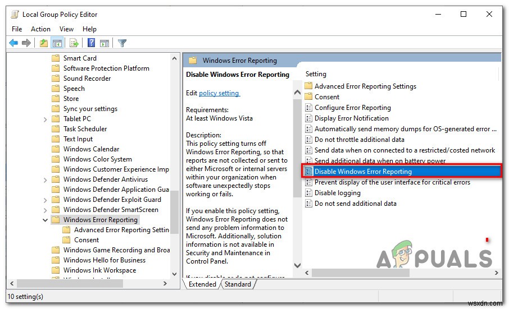Screen dimensions: 509x309
Task: Click settings list horizontal scrollbar left arrow
Action: 307,273
